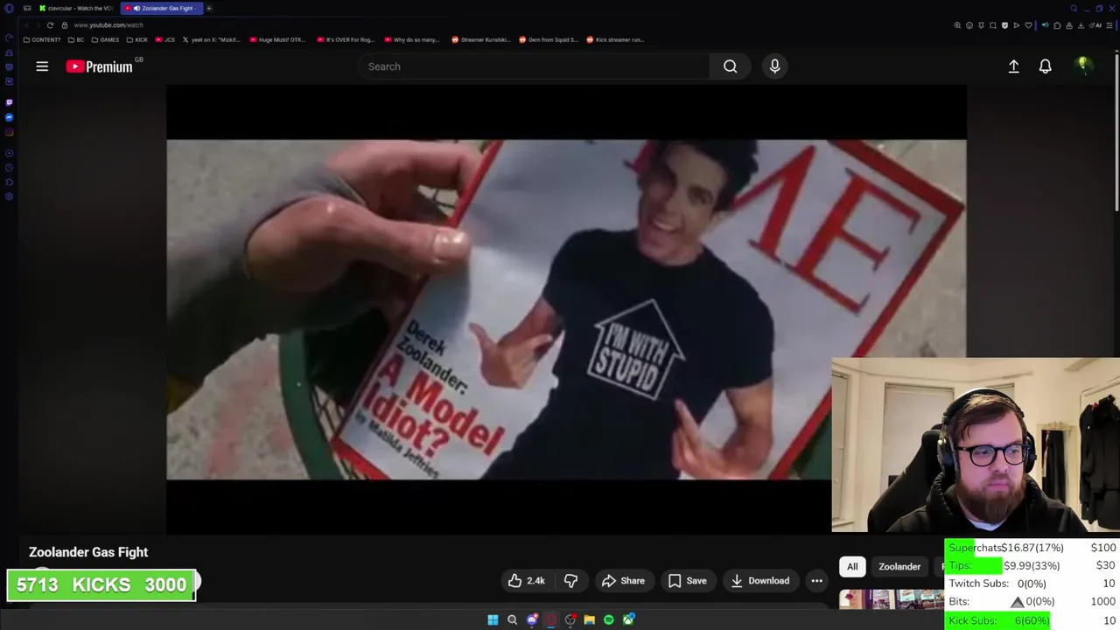The height and width of the screenshot is (630, 1120).
Task: Focus the YouTube search input field
Action: pos(534,66)
